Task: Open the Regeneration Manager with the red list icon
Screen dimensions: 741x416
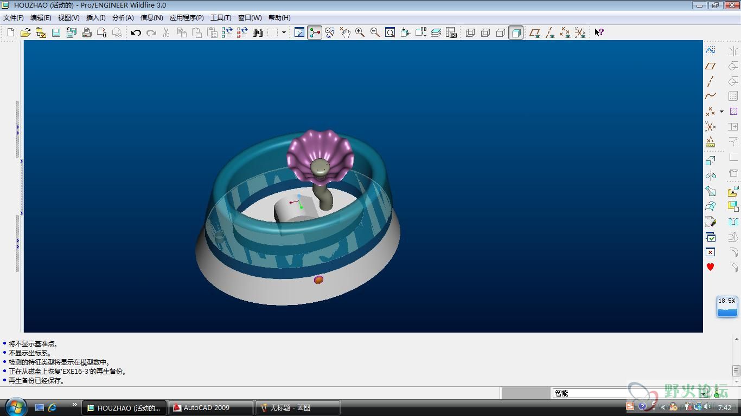Action: pos(242,32)
